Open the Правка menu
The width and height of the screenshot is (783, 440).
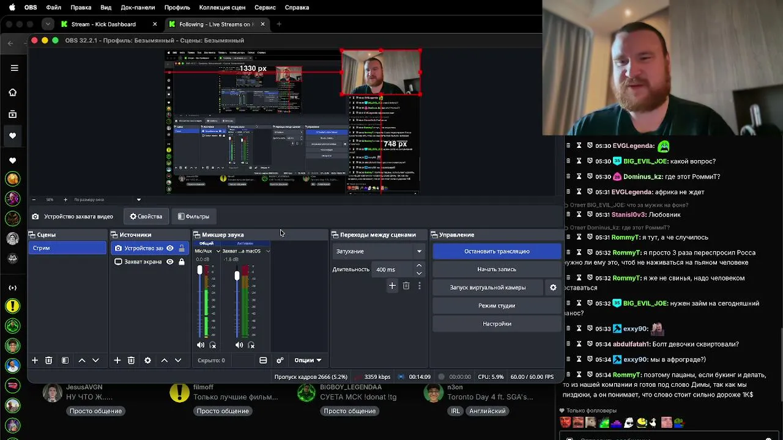point(81,7)
